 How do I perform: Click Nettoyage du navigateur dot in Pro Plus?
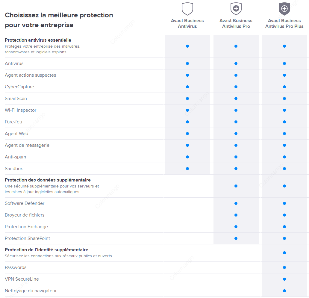point(284,291)
